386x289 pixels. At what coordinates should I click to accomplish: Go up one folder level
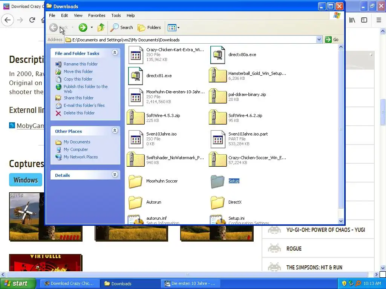click(x=101, y=27)
